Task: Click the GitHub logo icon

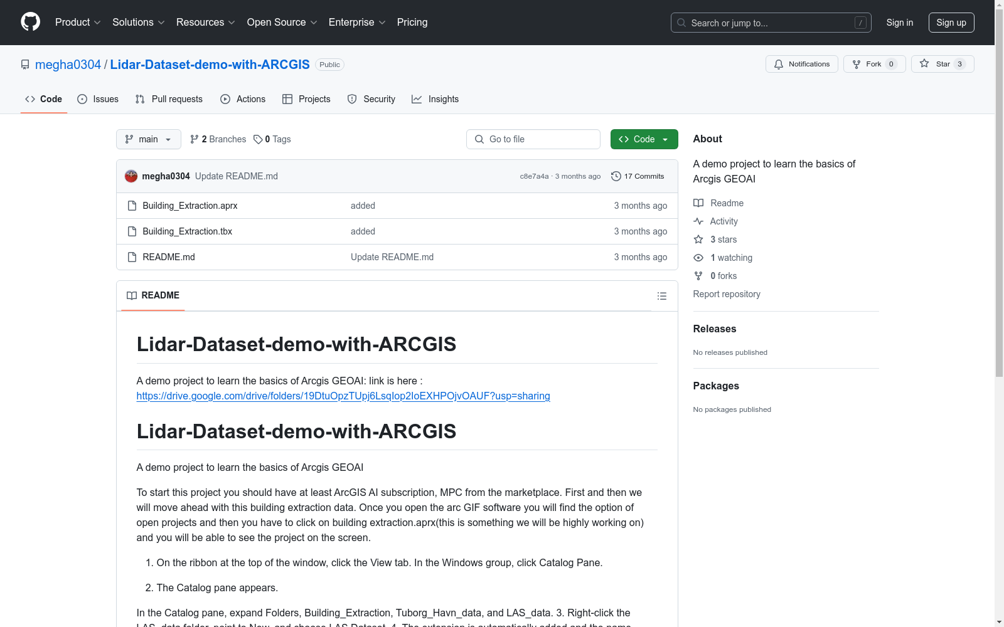Action: [30, 22]
